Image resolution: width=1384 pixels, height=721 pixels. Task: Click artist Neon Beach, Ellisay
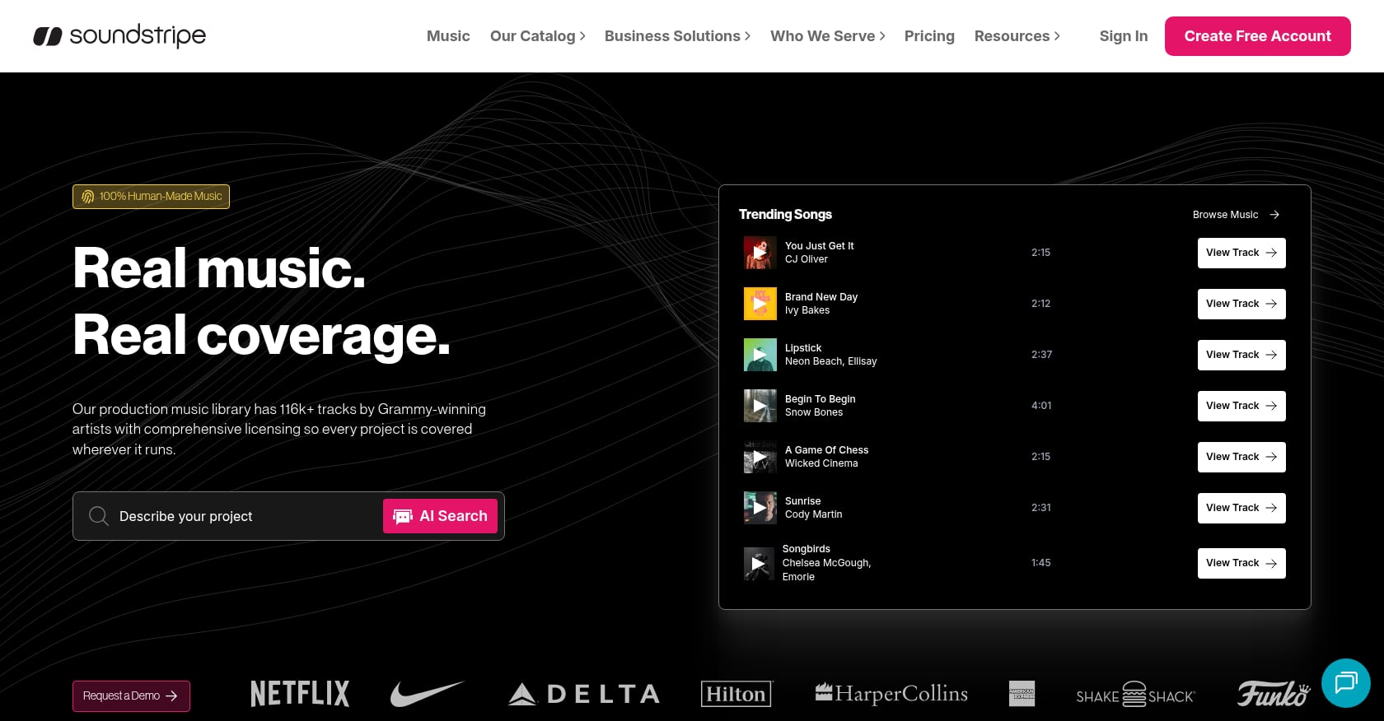click(830, 361)
